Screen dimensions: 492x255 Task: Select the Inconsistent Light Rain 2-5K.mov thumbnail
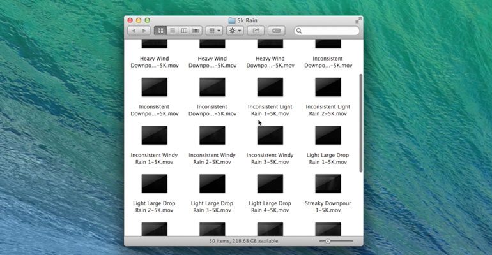tap(328, 87)
